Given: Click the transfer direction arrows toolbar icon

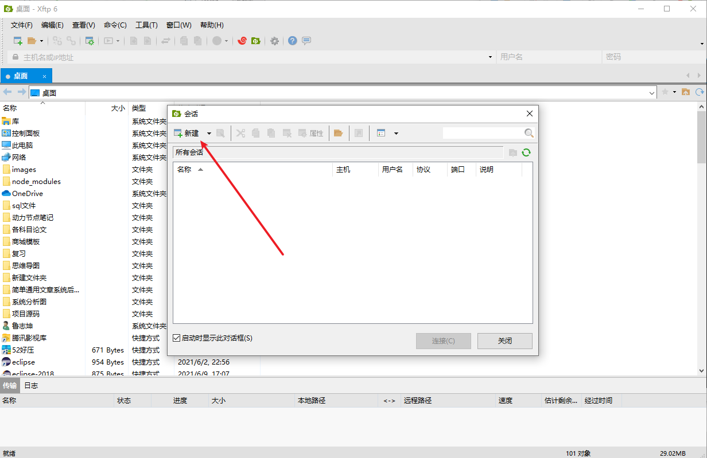Looking at the screenshot, I should point(165,41).
